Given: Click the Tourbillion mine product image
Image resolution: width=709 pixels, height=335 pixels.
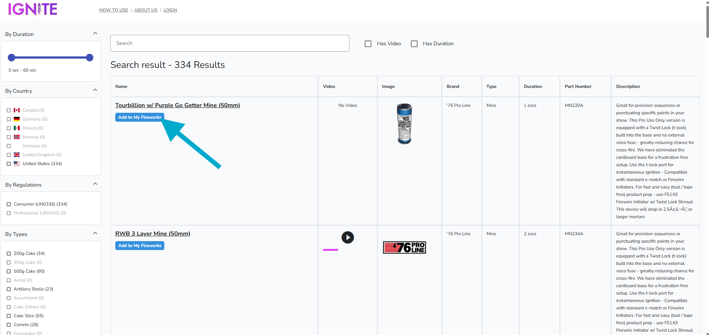Looking at the screenshot, I should point(404,124).
